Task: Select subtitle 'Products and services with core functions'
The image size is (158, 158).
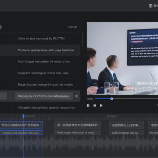Action: point(46,50)
